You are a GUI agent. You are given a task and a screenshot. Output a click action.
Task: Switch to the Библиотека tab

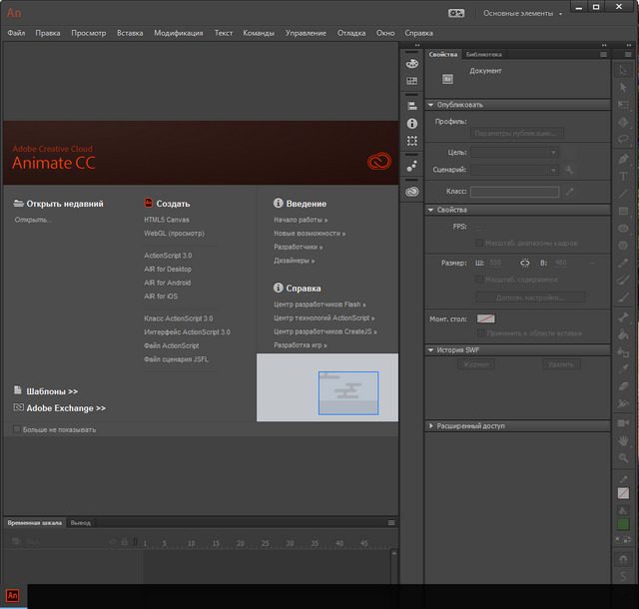(x=483, y=54)
